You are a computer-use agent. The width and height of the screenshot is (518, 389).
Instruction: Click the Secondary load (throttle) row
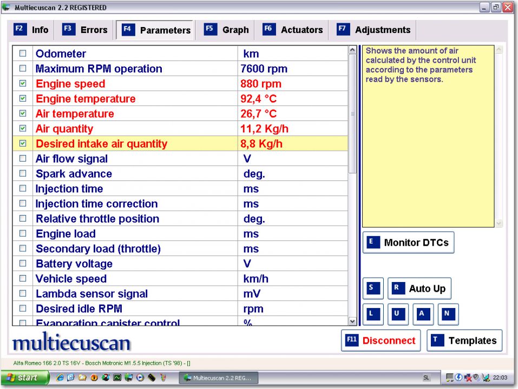coord(180,249)
